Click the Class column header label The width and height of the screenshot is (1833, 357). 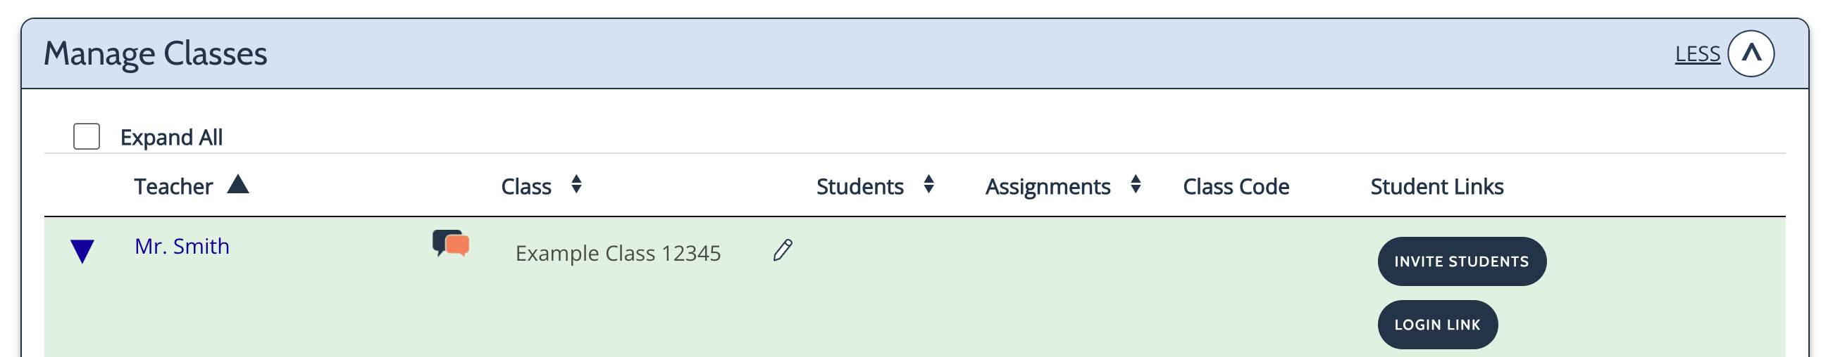pyautogui.click(x=526, y=187)
